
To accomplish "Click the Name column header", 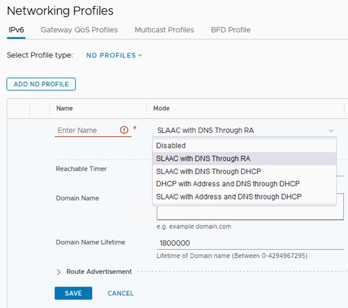I will pos(64,108).
